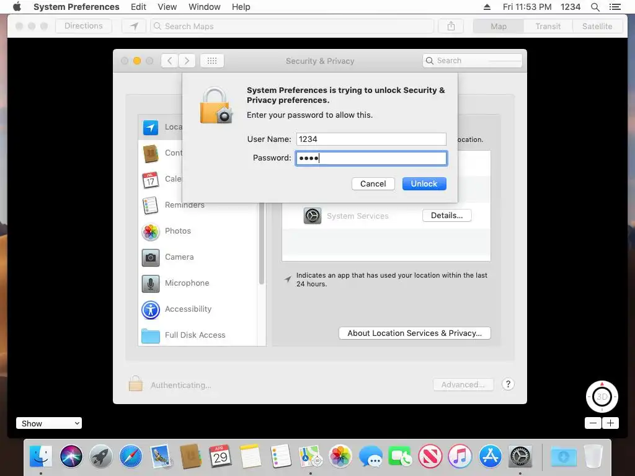Open About Location Services & Privacy
Viewport: 635px width, 476px height.
[x=415, y=333]
